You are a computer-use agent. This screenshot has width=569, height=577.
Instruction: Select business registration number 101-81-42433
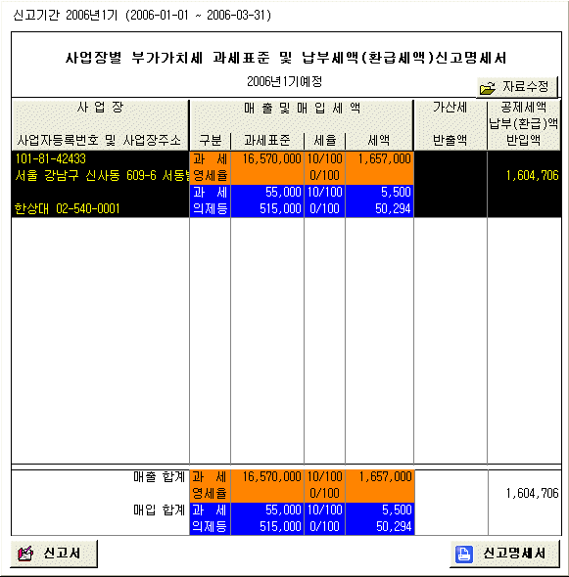coord(51,159)
